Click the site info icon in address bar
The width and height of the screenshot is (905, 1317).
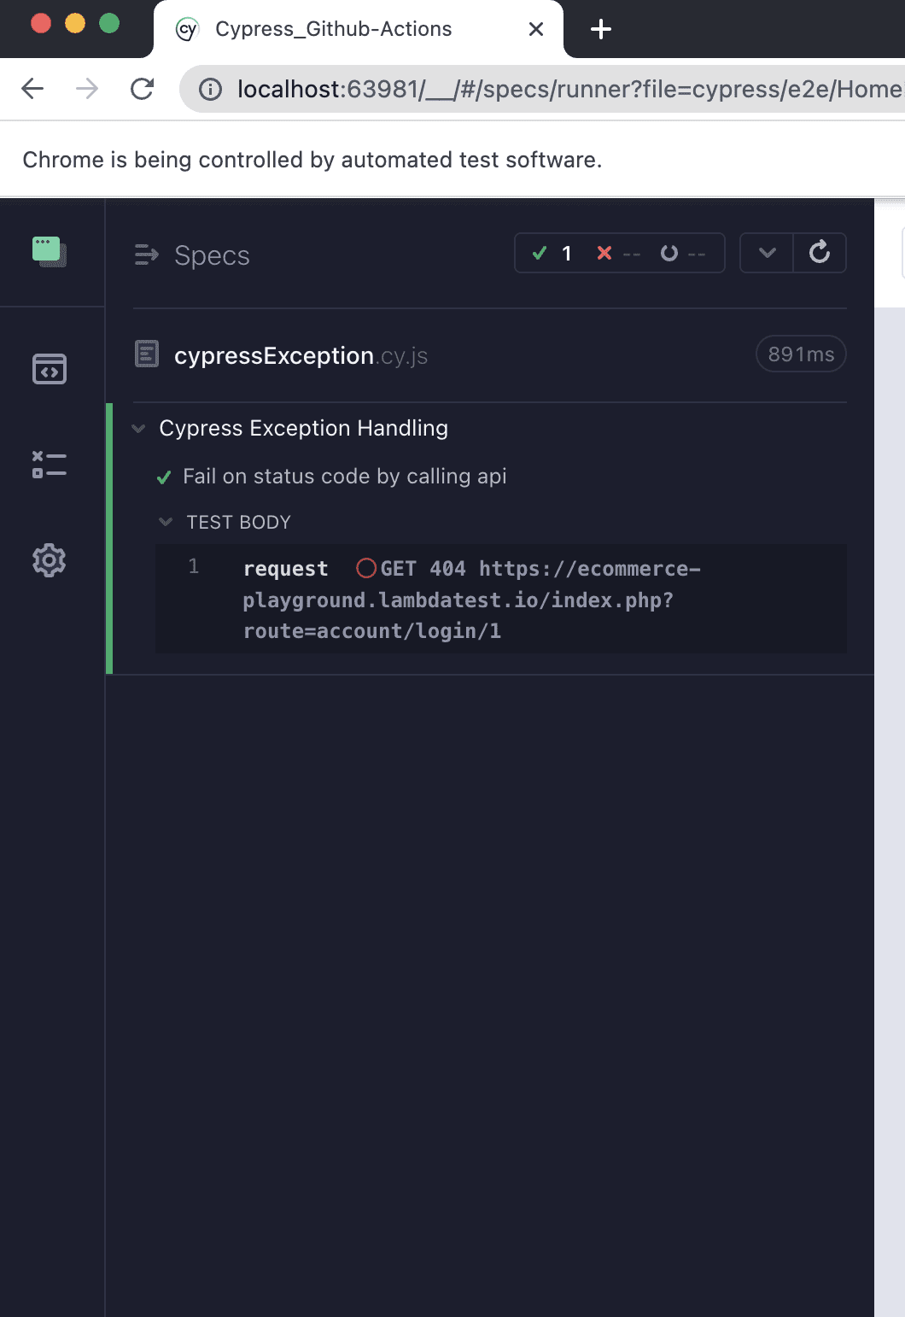210,89
